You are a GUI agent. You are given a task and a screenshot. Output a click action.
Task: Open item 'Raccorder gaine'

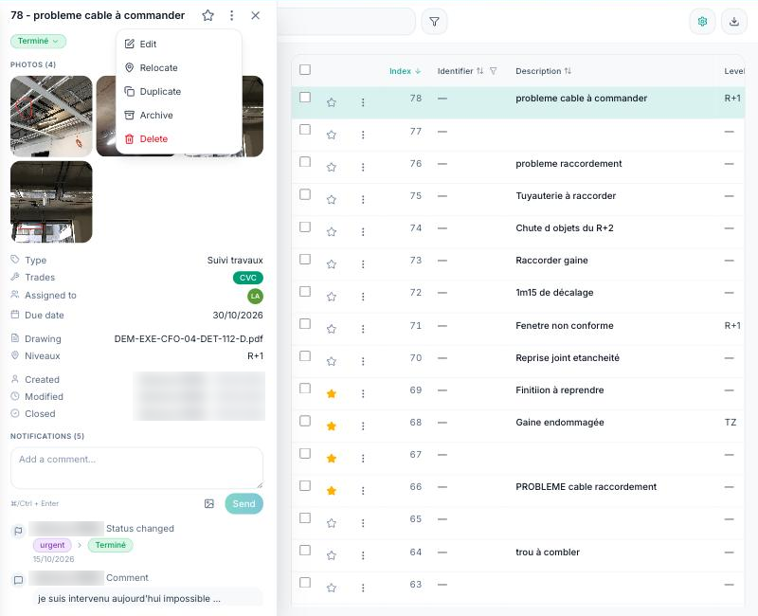pyautogui.click(x=551, y=261)
